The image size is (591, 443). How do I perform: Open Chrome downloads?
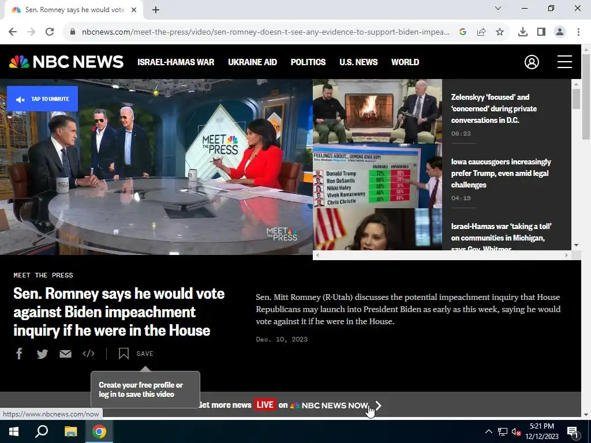click(523, 32)
